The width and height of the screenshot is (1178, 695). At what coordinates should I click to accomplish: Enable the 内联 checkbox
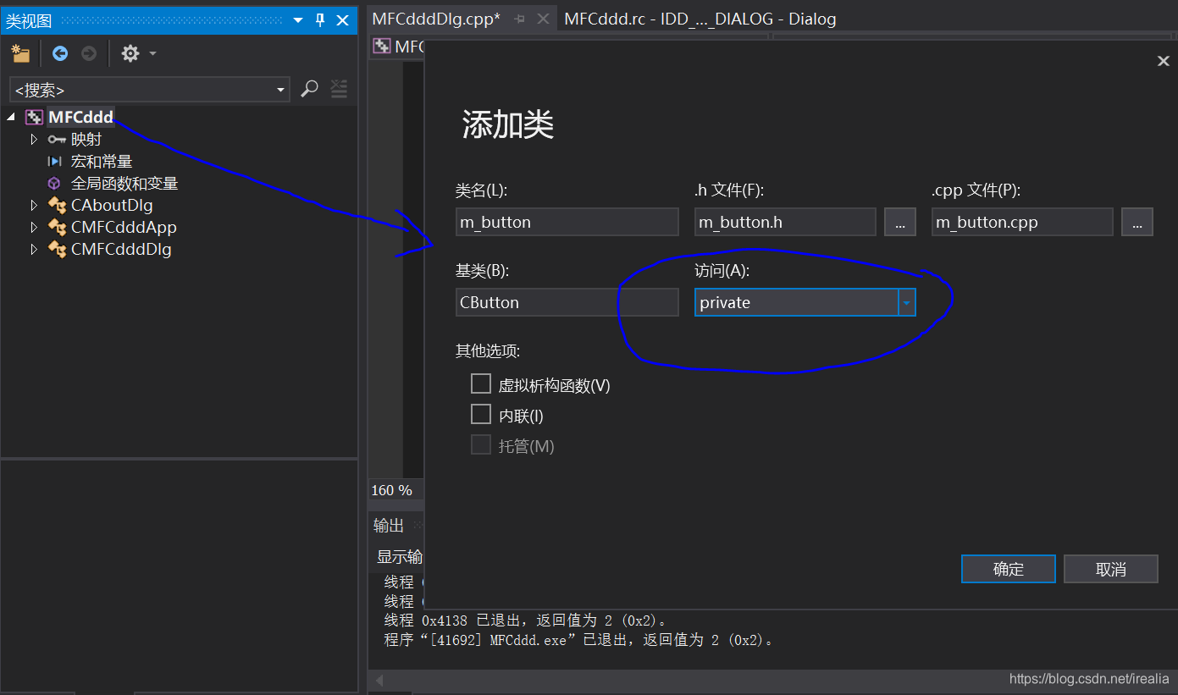coord(481,415)
